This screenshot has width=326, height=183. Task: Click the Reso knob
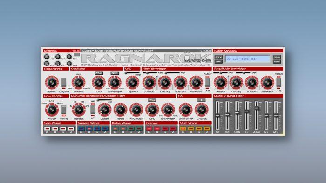coord(120,110)
